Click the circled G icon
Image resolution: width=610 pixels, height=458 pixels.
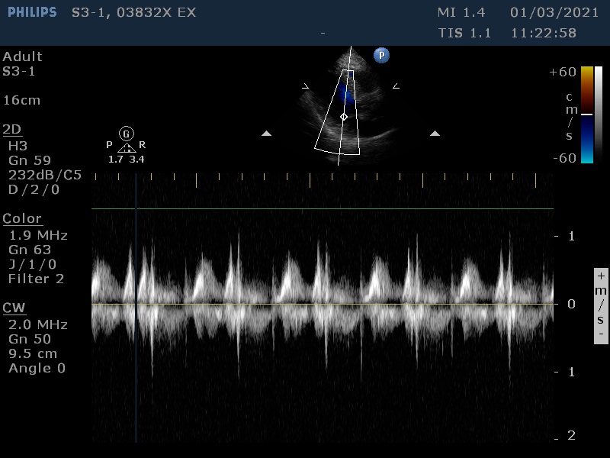pyautogui.click(x=127, y=134)
